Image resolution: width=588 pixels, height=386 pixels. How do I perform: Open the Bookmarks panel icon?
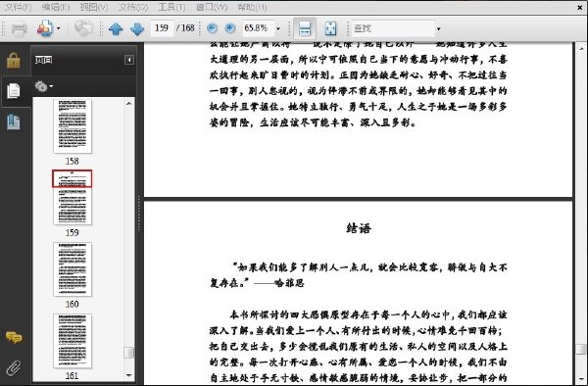(x=14, y=121)
